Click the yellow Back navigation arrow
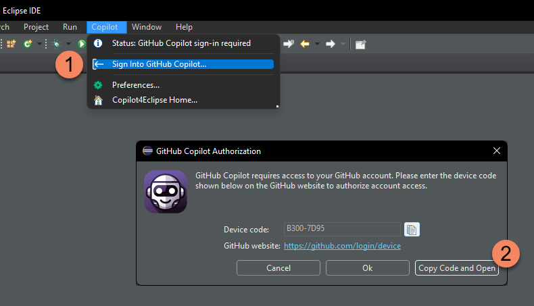The height and width of the screenshot is (306, 534). click(305, 44)
